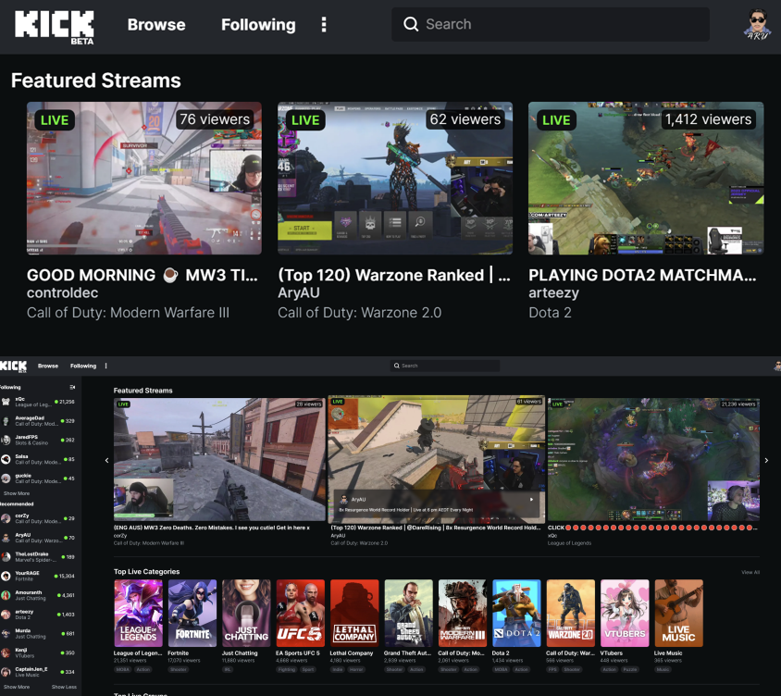Click the small Search box in lower header
Screen dimensions: 781x696
click(x=445, y=366)
